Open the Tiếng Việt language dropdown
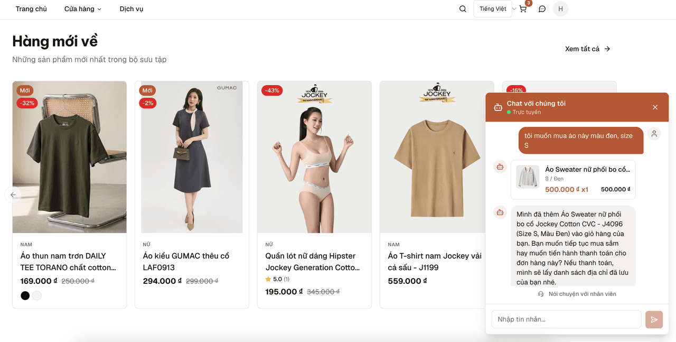The width and height of the screenshot is (676, 342). coord(493,9)
